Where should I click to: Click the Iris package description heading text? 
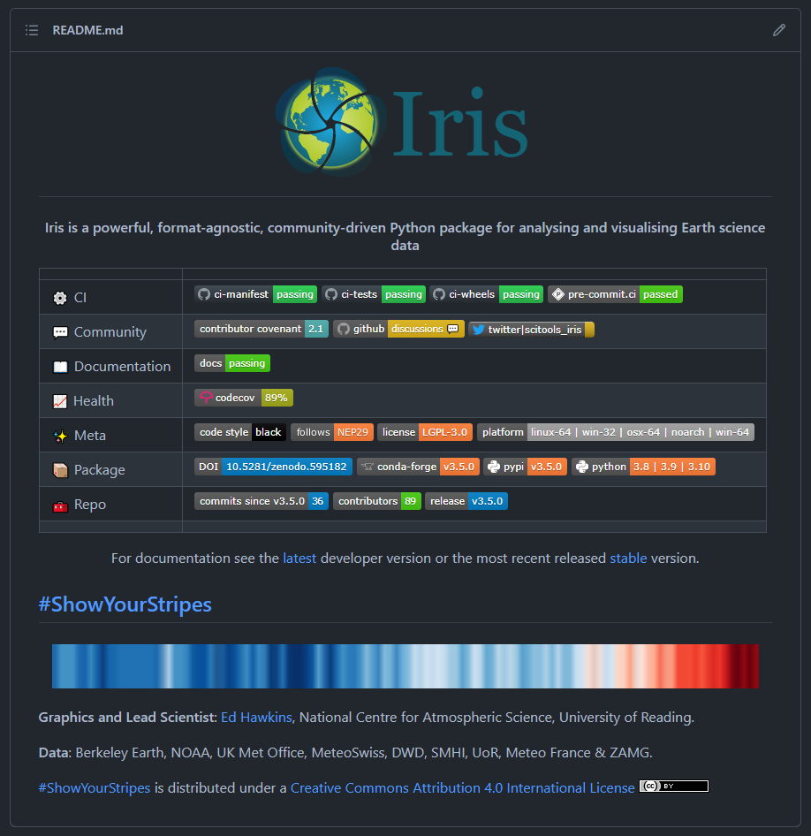pos(405,237)
